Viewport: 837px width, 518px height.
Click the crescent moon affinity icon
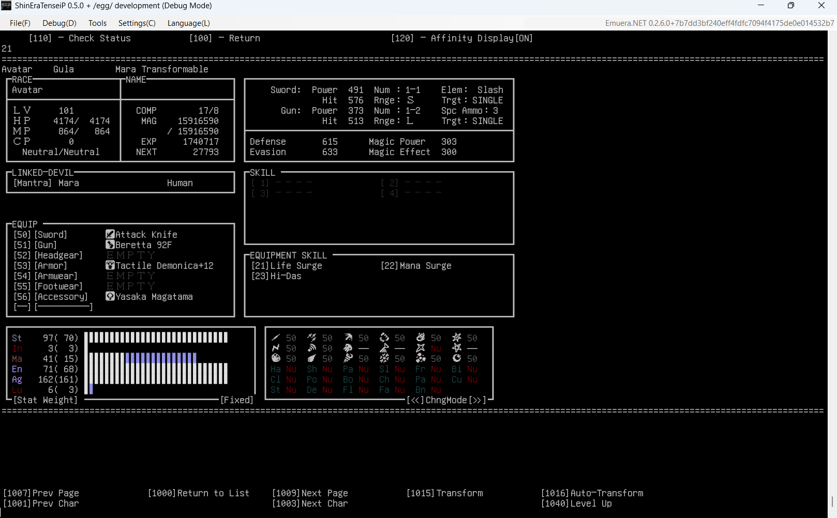[457, 358]
